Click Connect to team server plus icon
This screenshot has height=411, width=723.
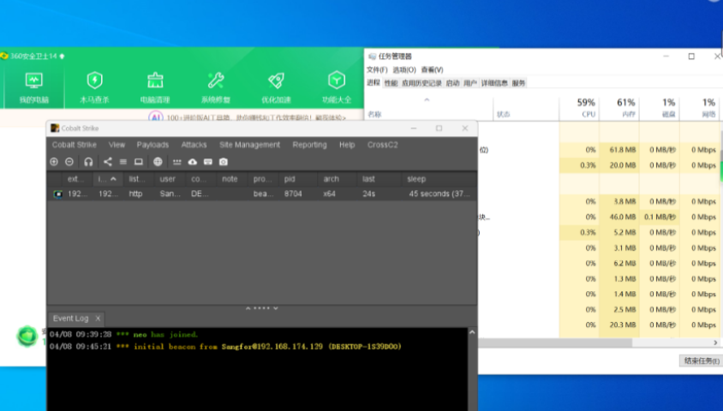(x=54, y=162)
